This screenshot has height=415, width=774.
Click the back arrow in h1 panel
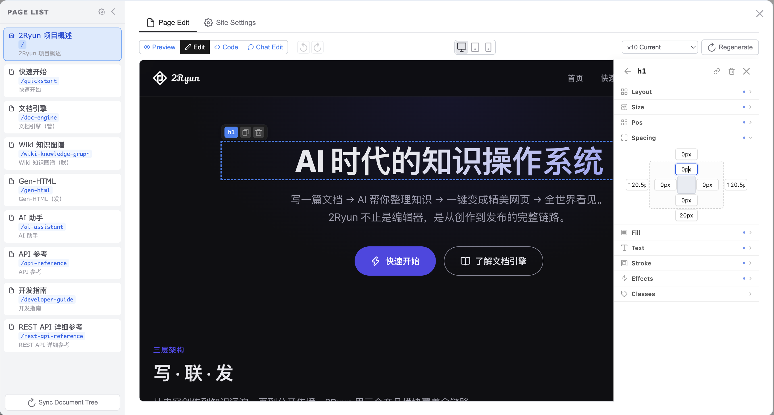pyautogui.click(x=627, y=71)
